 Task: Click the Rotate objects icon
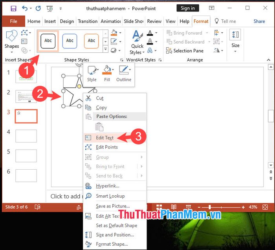coord(216,51)
